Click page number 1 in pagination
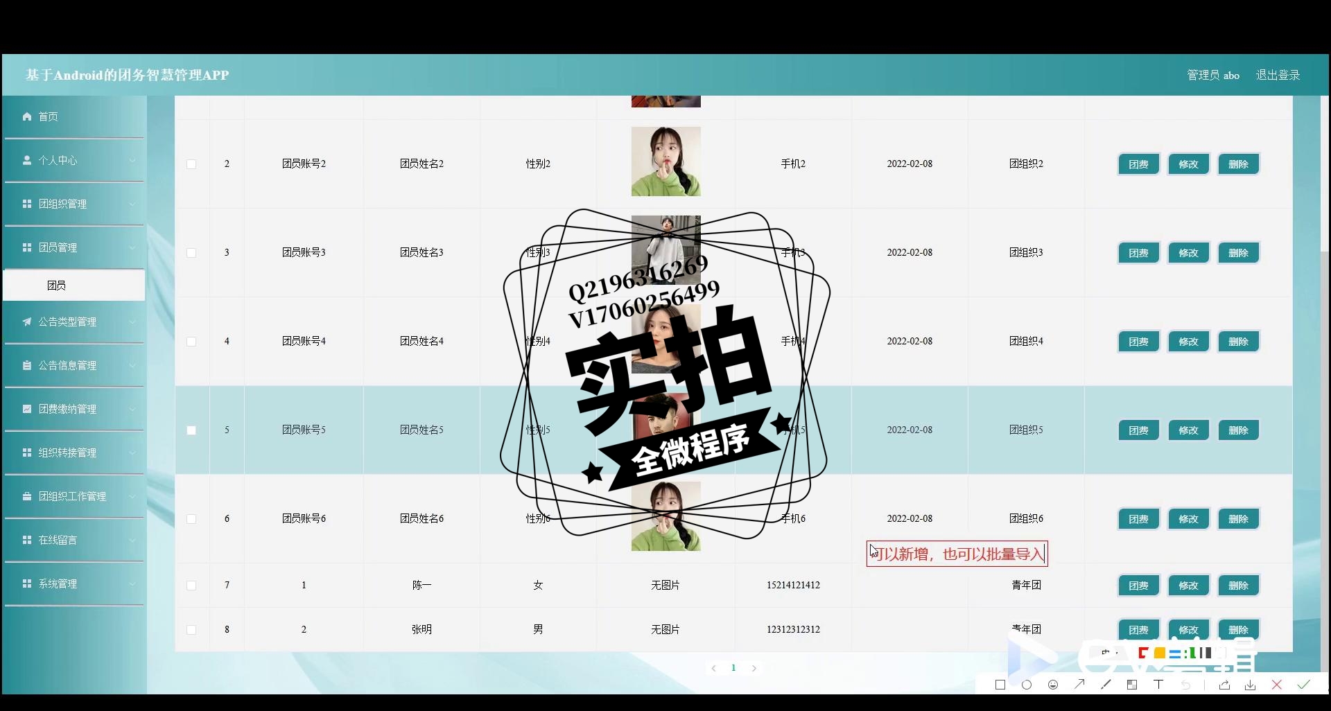Image resolution: width=1331 pixels, height=711 pixels. tap(733, 668)
